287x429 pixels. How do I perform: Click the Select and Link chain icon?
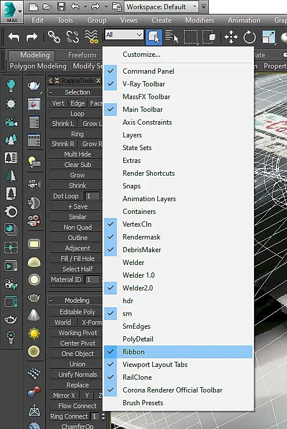click(54, 37)
